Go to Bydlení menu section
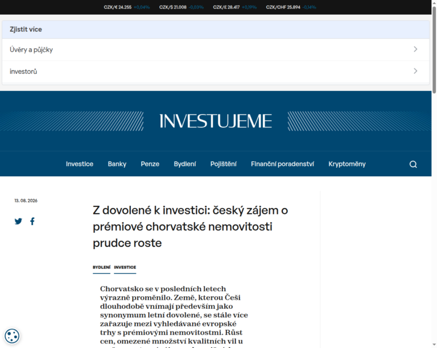437x348 pixels. coord(185,164)
